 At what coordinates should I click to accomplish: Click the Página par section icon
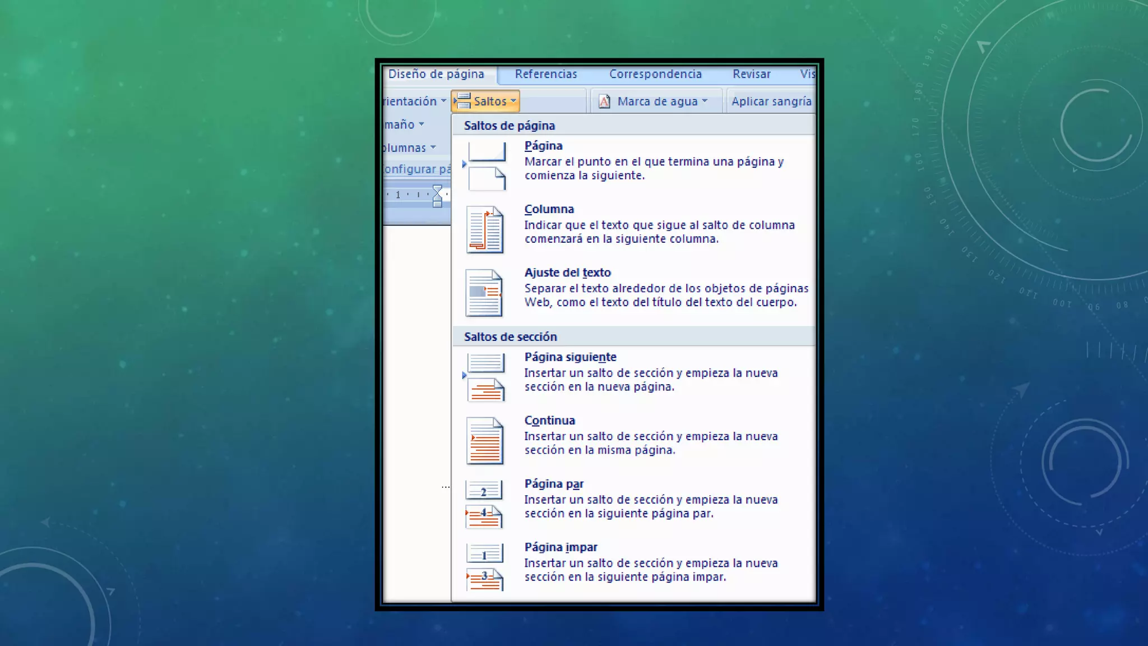click(485, 504)
